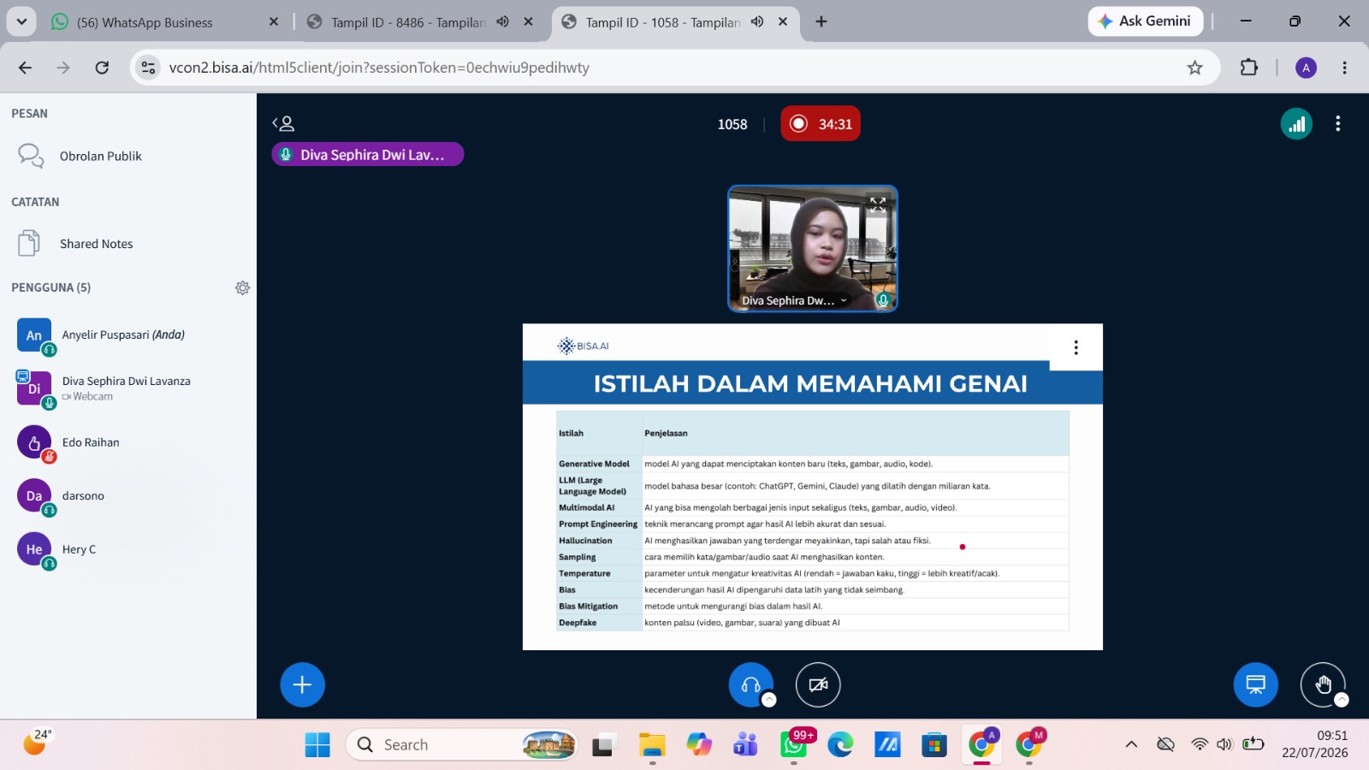Open Windows Start menu
The width and height of the screenshot is (1369, 770).
coord(317,745)
